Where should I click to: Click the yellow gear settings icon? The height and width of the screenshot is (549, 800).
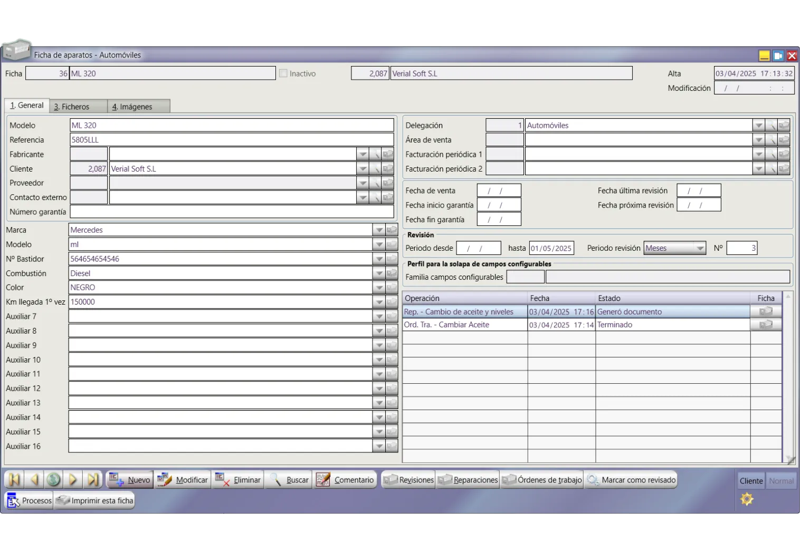[x=747, y=499]
